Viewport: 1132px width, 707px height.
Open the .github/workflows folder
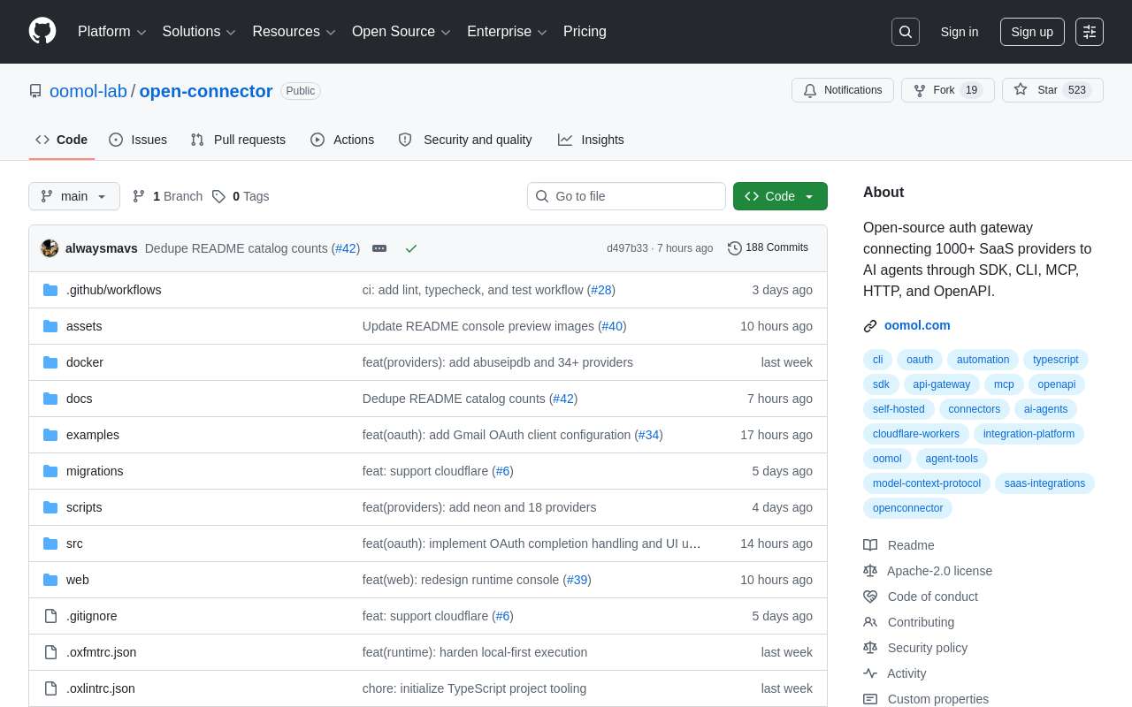113,290
